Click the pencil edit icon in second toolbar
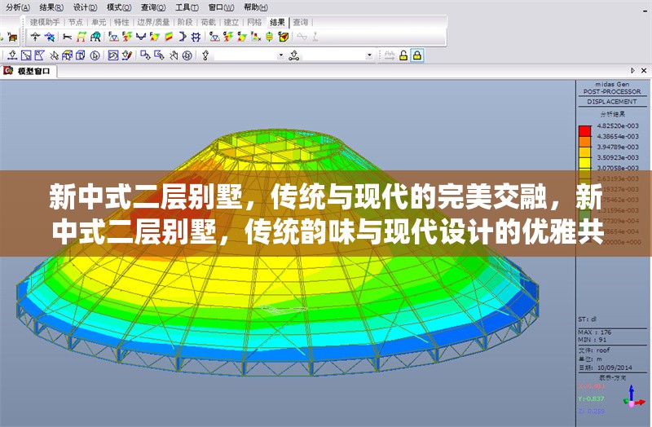652x427 pixels. coord(127,55)
